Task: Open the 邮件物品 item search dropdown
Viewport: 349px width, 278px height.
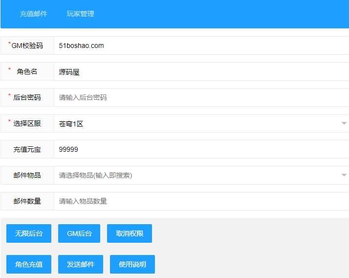Action: tap(196, 175)
